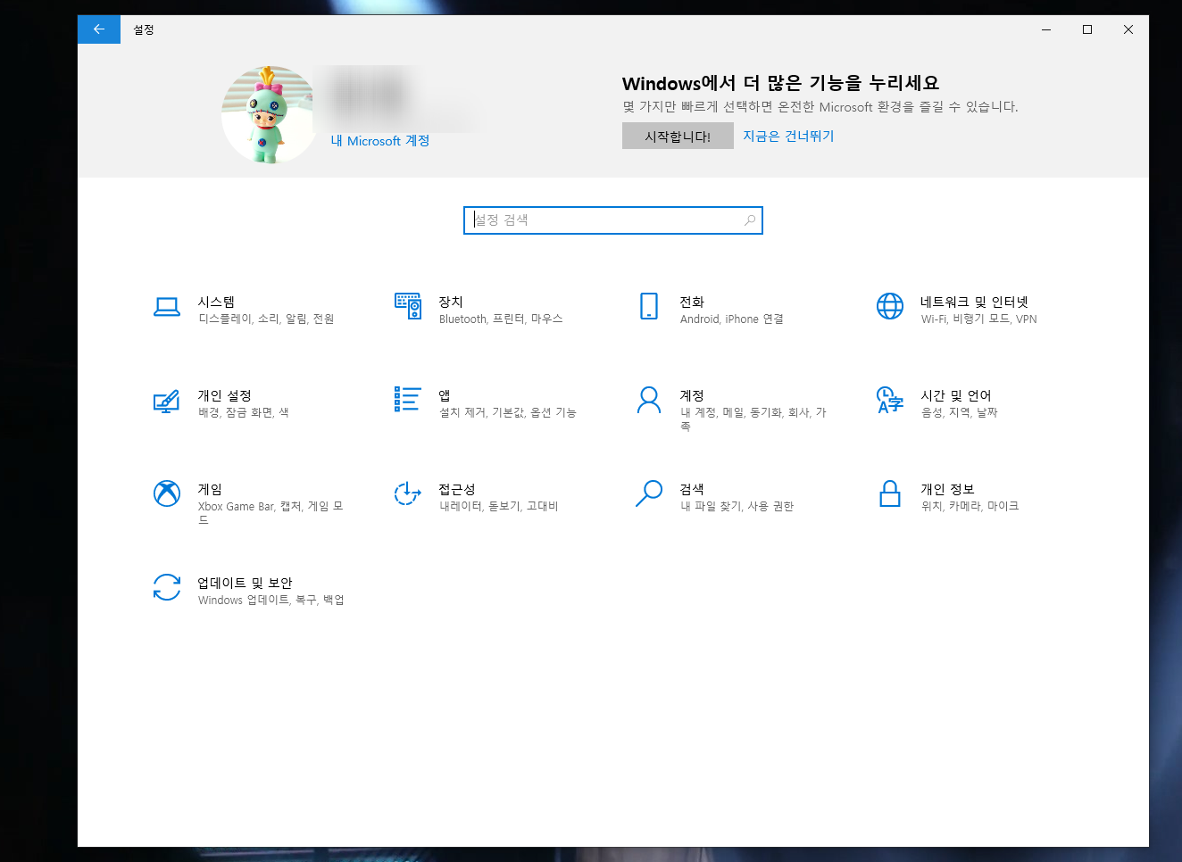Click the search magnifier in 설정 검색 box
The height and width of the screenshot is (862, 1182).
coord(750,220)
